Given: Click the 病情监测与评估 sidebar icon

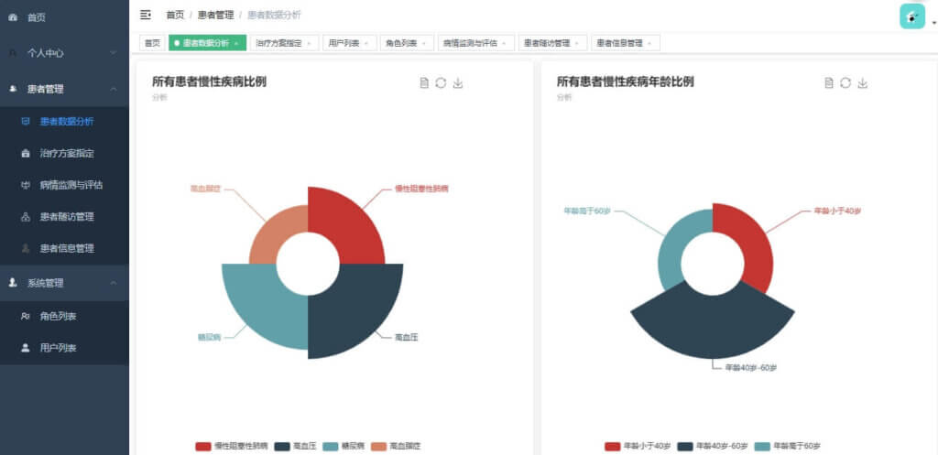Looking at the screenshot, I should [x=25, y=185].
